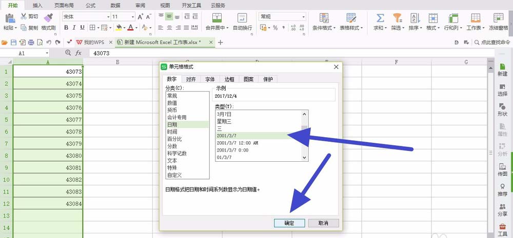Switch to the 对齐 tab in the dialog
This screenshot has width=513, height=238.
[x=190, y=79]
